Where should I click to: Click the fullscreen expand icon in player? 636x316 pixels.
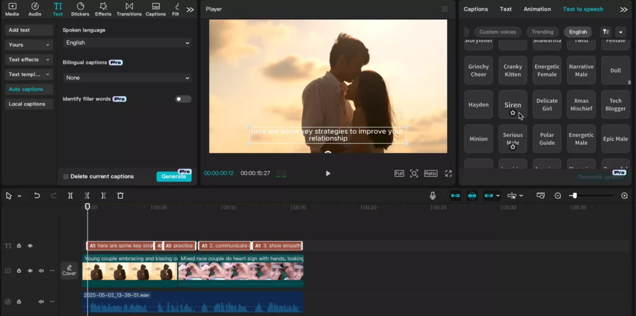point(448,173)
